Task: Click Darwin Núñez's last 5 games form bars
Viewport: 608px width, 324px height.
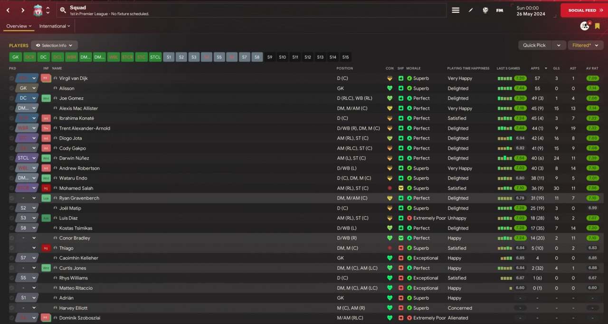Action: (505, 158)
